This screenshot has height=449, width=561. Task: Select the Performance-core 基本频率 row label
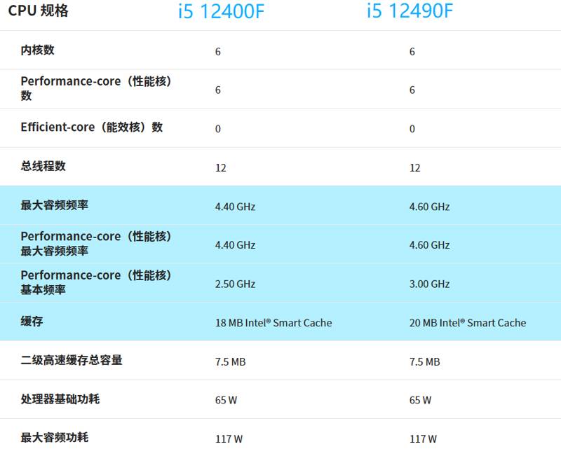(x=96, y=282)
